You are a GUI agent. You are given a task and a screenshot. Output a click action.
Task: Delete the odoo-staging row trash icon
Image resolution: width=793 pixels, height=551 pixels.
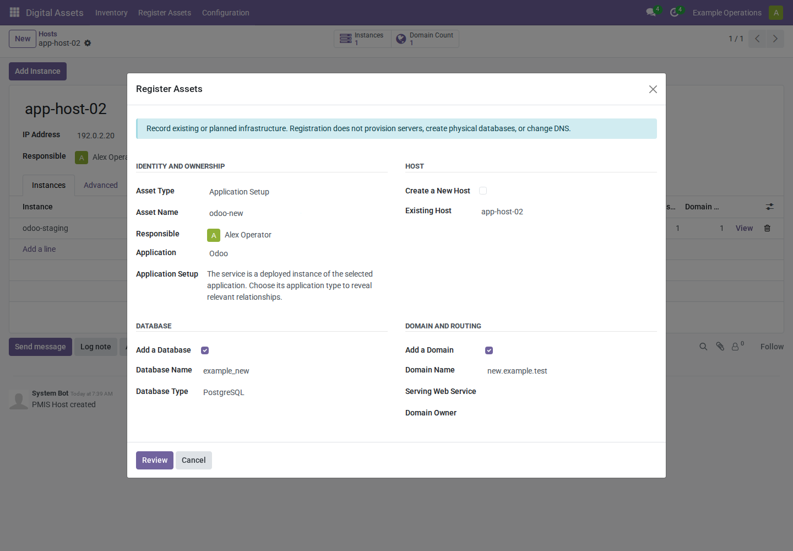tap(767, 228)
